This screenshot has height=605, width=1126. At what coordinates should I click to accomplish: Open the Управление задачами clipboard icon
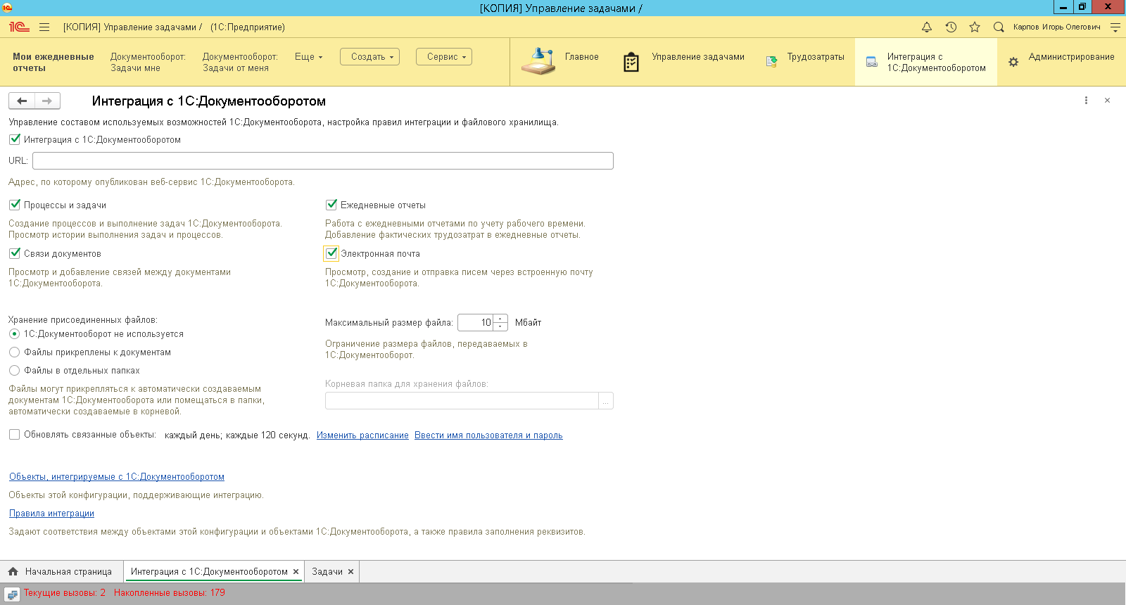point(631,62)
